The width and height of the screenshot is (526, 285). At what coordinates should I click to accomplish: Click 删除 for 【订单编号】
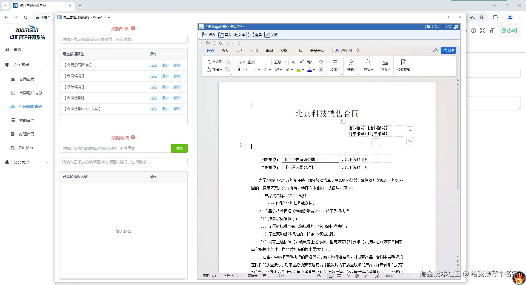(x=177, y=87)
